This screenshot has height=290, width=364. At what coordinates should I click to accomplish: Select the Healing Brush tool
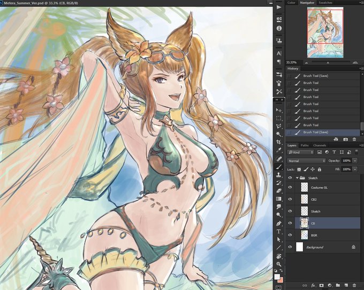(279, 159)
